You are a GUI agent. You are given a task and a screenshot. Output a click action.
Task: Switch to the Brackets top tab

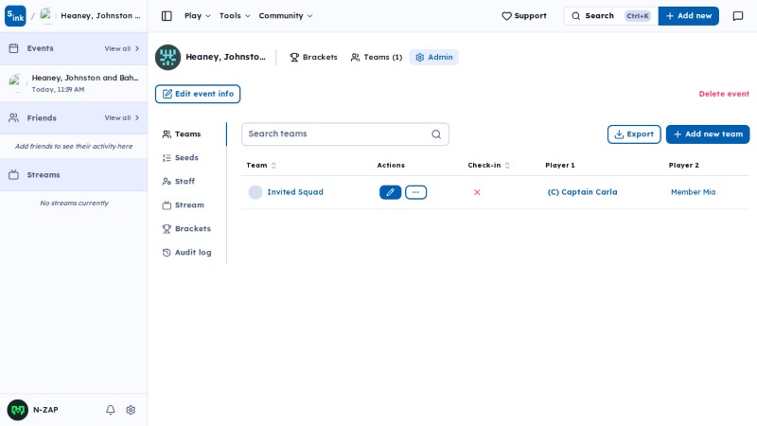(313, 57)
